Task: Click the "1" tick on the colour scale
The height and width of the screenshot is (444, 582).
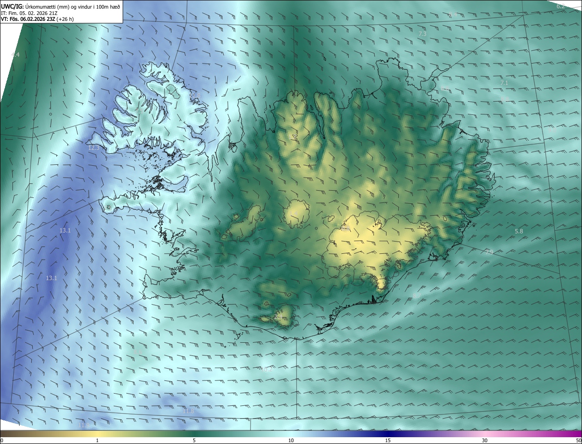Action: click(x=97, y=441)
